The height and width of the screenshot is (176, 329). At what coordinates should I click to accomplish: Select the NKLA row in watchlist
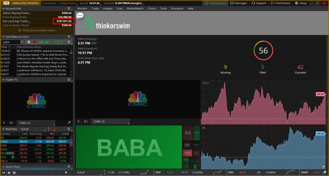tap(35, 161)
